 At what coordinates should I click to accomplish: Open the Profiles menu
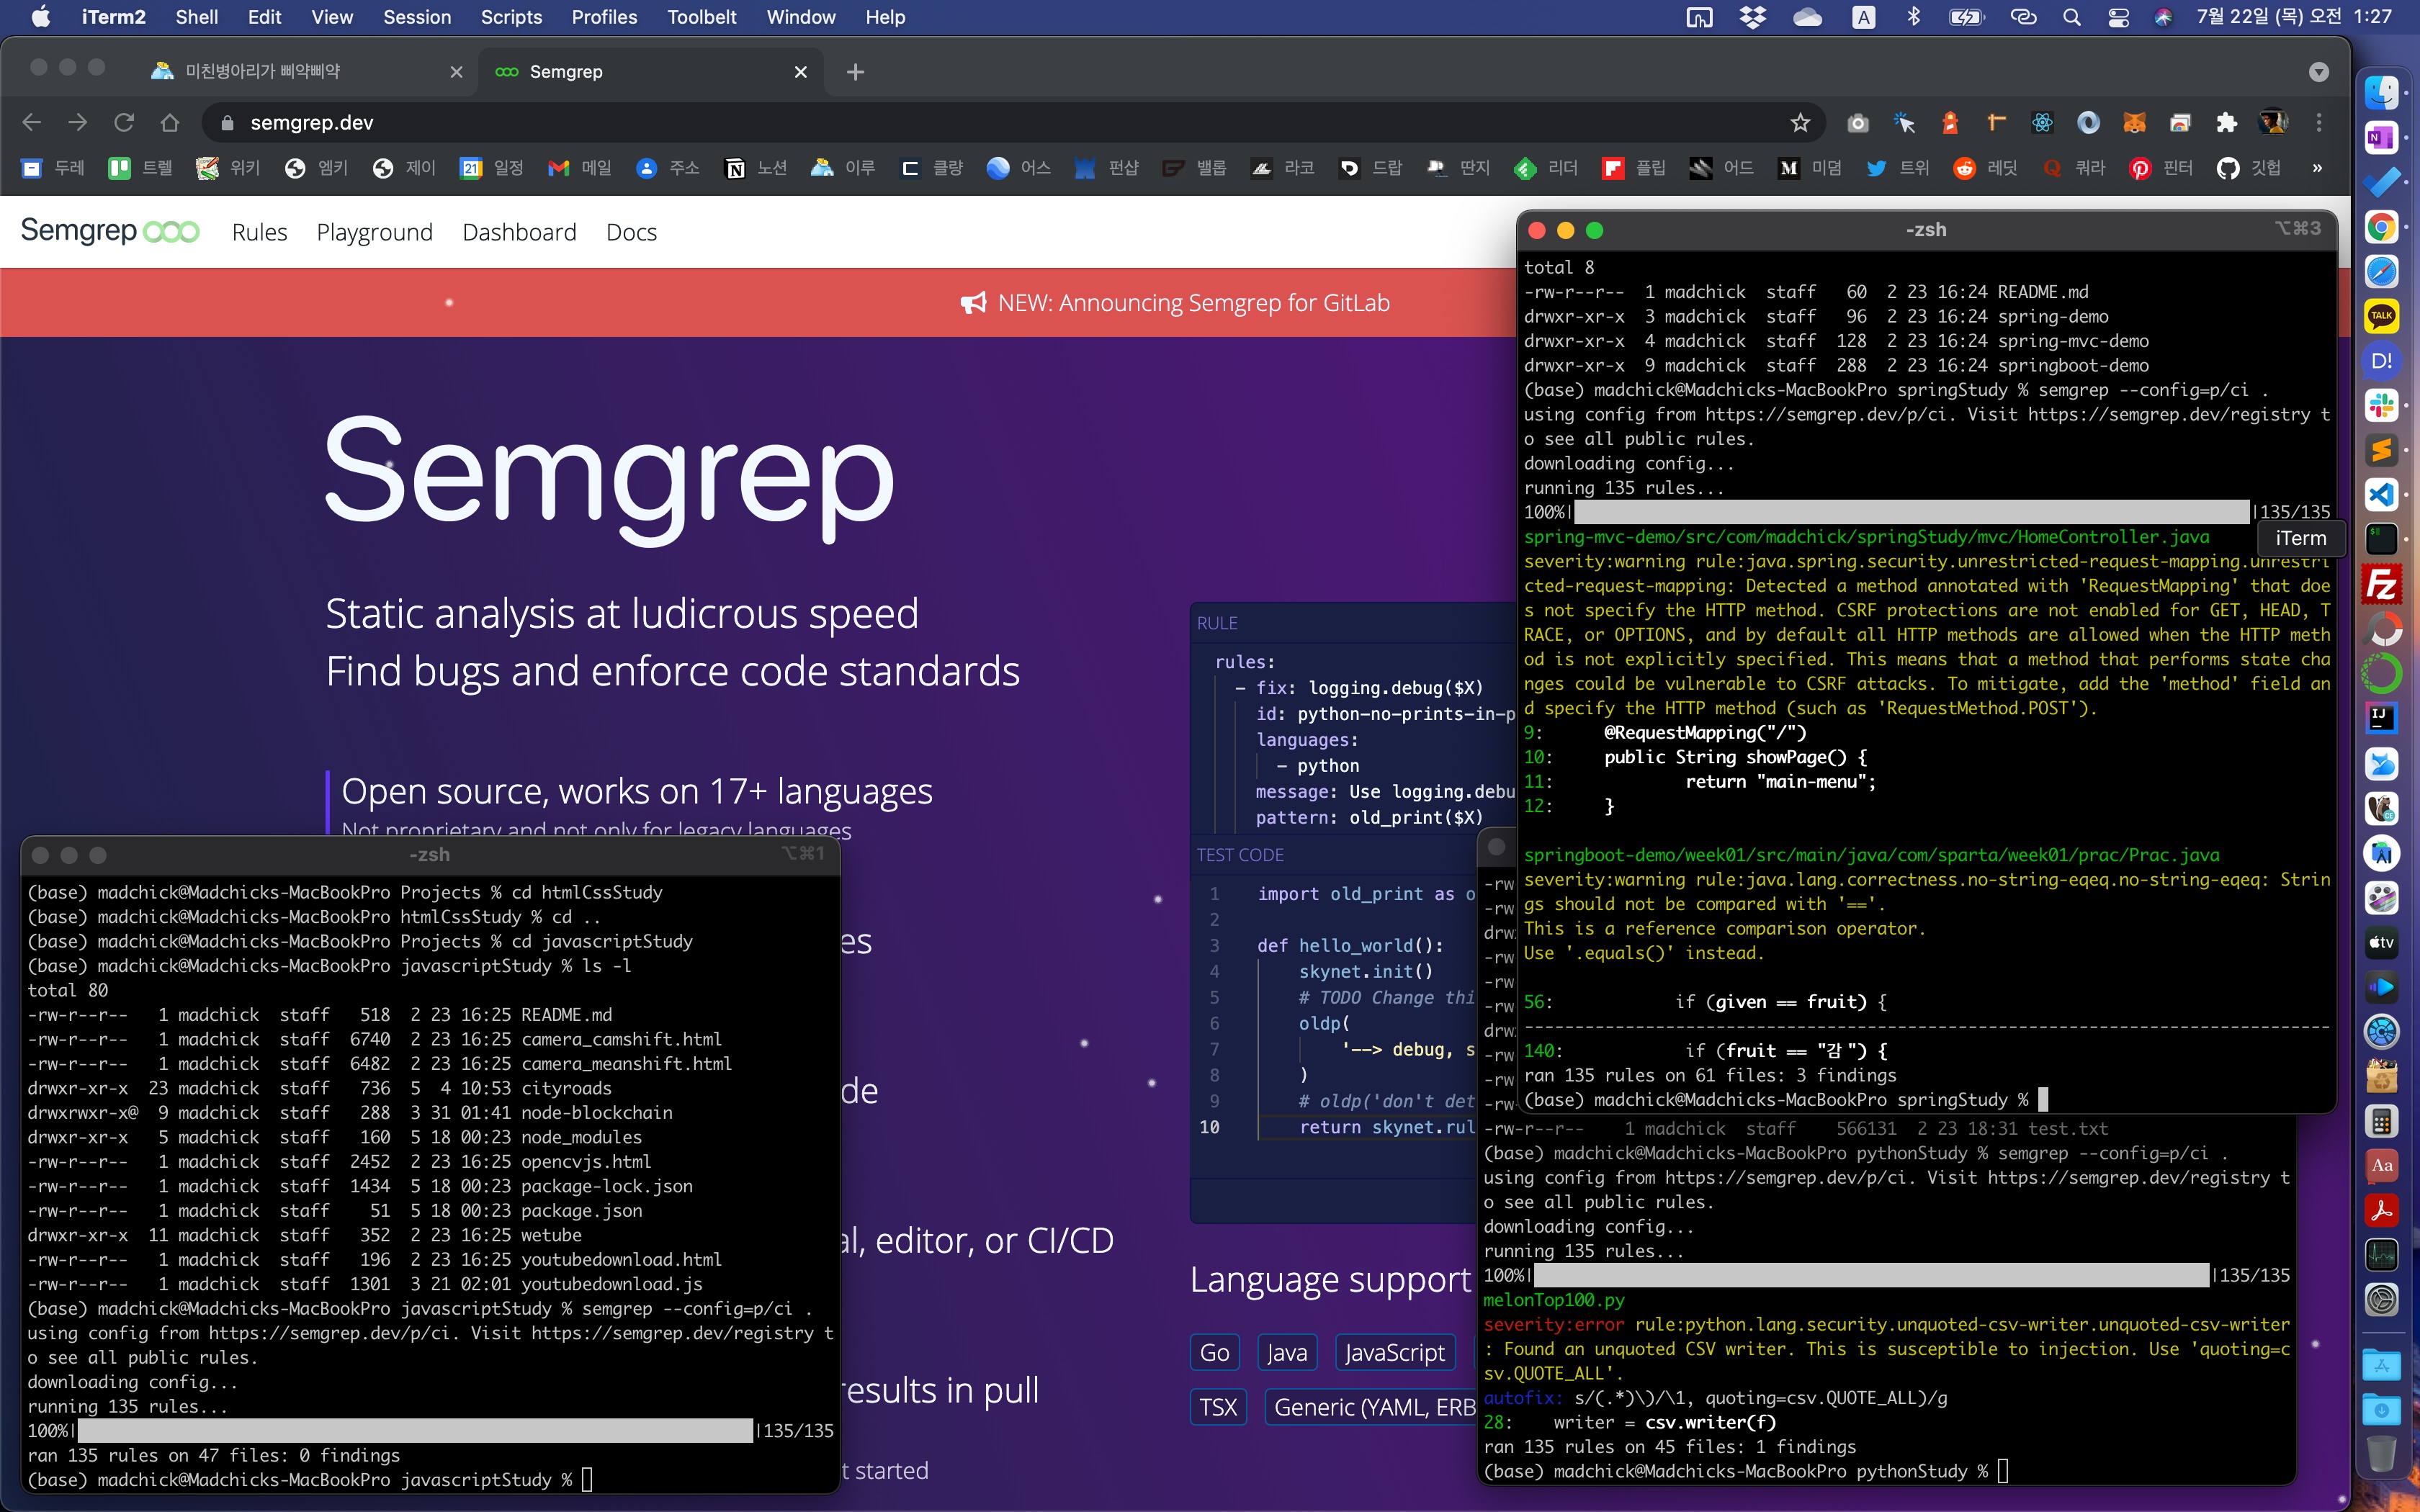[604, 17]
